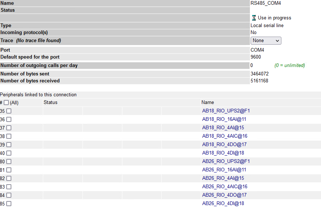The width and height of the screenshot is (321, 208).
Task: Go to AB18_RIO_4AI@15 peripheral
Action: point(223,127)
